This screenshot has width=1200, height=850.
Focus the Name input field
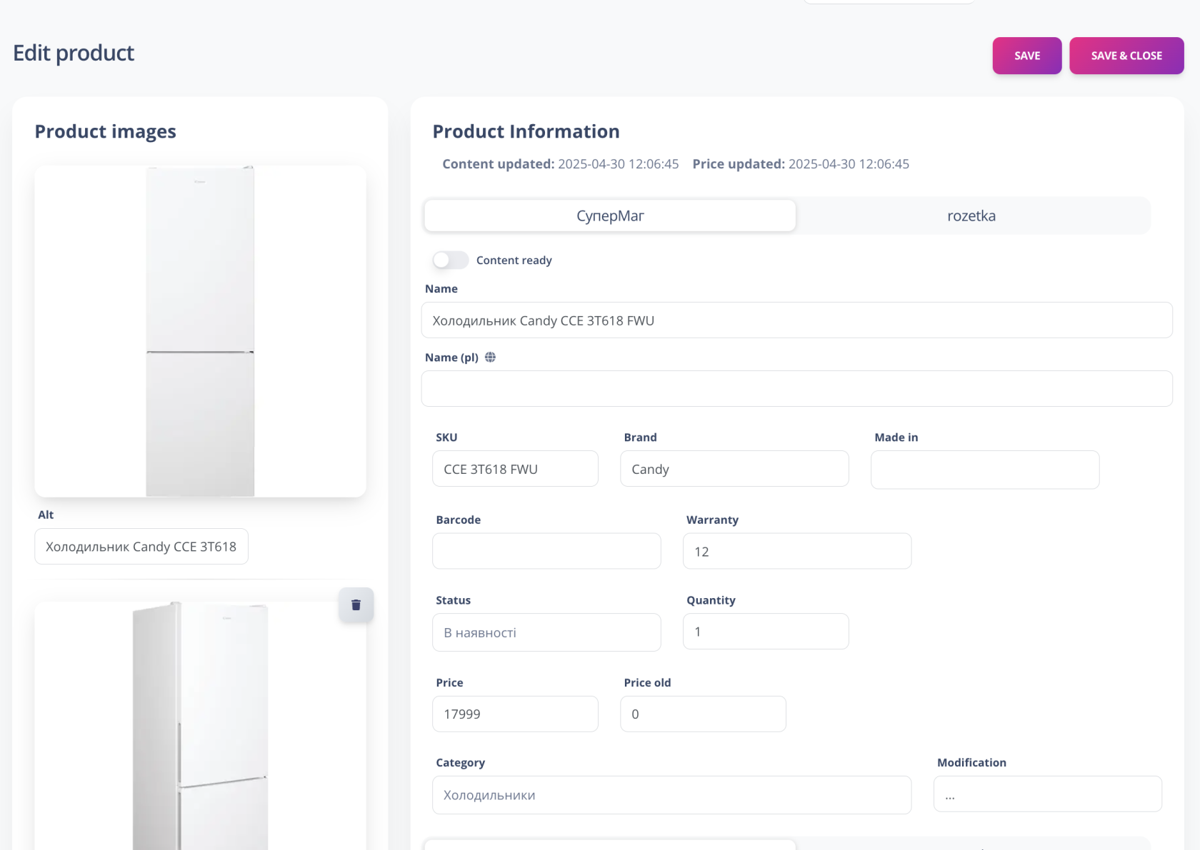(x=796, y=320)
